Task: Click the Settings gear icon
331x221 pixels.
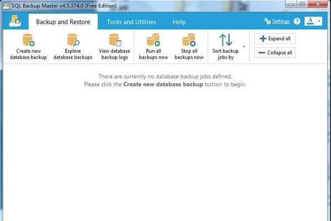Action: pyautogui.click(x=268, y=21)
